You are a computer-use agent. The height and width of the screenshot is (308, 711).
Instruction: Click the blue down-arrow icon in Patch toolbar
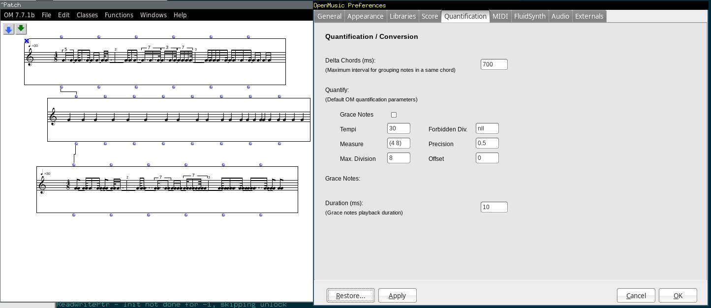(8, 30)
